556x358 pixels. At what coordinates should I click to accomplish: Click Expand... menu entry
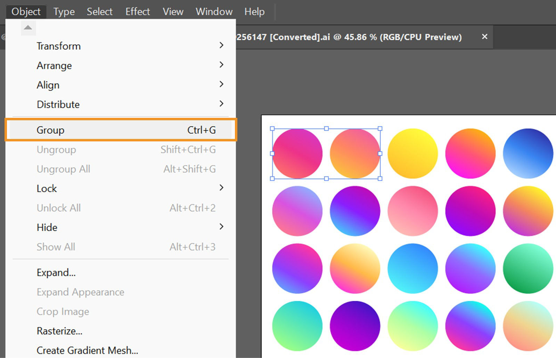(x=56, y=273)
